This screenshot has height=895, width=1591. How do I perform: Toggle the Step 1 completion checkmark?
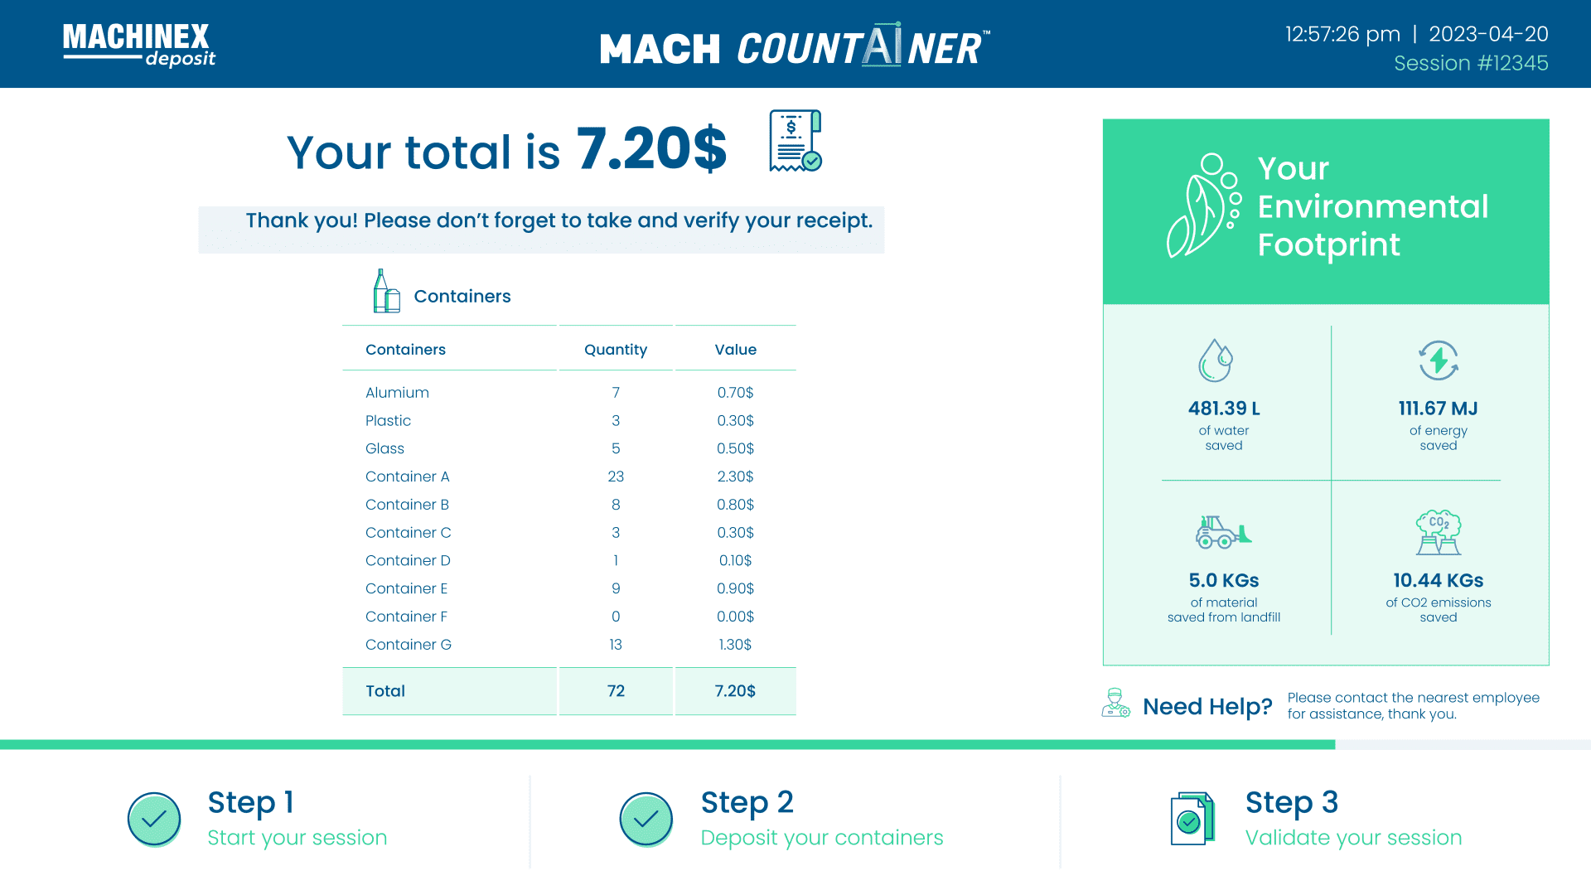pos(153,819)
